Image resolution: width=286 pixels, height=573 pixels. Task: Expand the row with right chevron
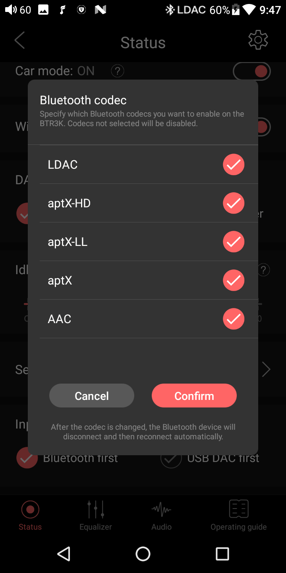click(266, 370)
